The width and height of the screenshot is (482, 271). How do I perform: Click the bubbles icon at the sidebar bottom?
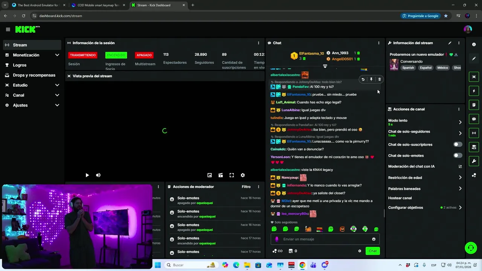pyautogui.click(x=474, y=175)
